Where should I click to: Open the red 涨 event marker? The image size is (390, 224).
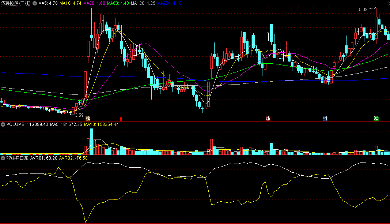click(268, 118)
